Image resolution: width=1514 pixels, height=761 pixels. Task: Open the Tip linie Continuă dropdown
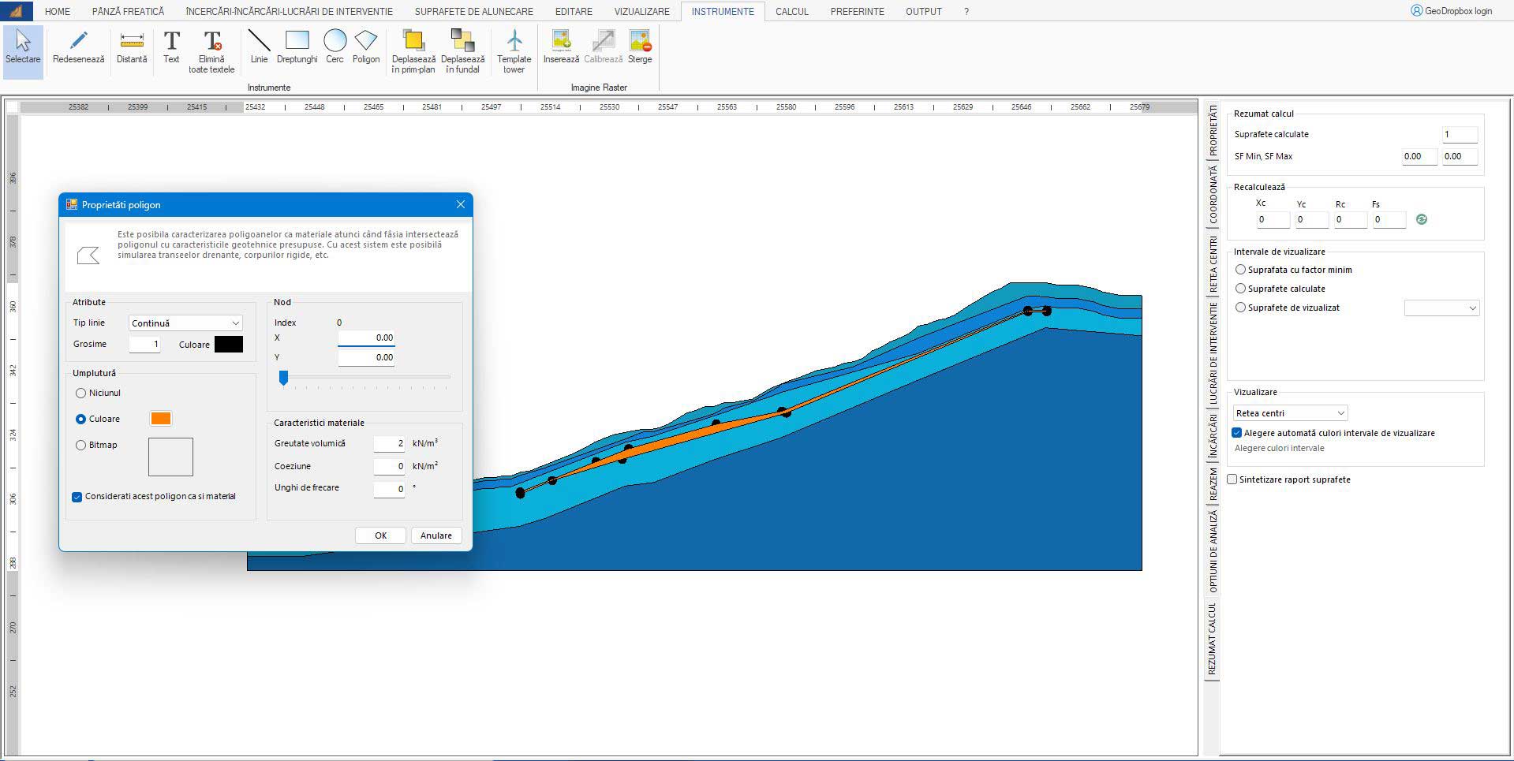coord(185,323)
